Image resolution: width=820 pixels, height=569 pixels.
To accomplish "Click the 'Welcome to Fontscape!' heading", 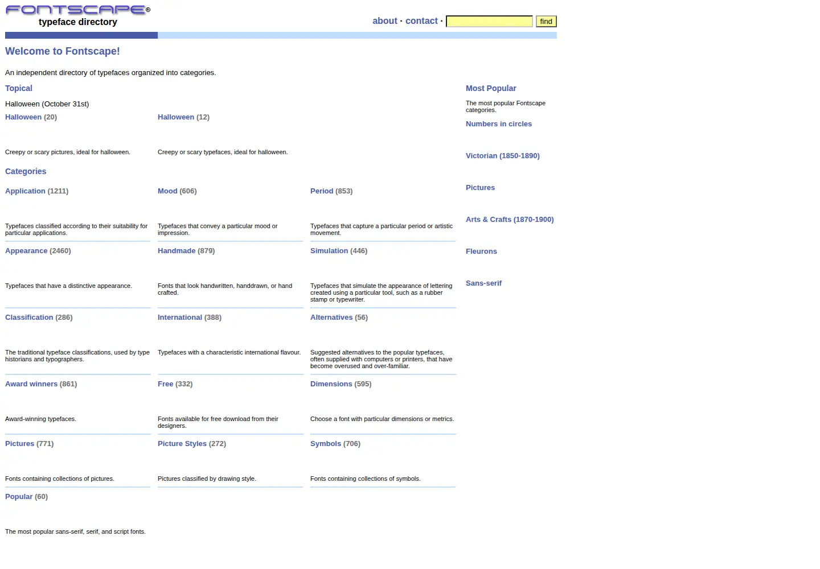I will [x=63, y=51].
